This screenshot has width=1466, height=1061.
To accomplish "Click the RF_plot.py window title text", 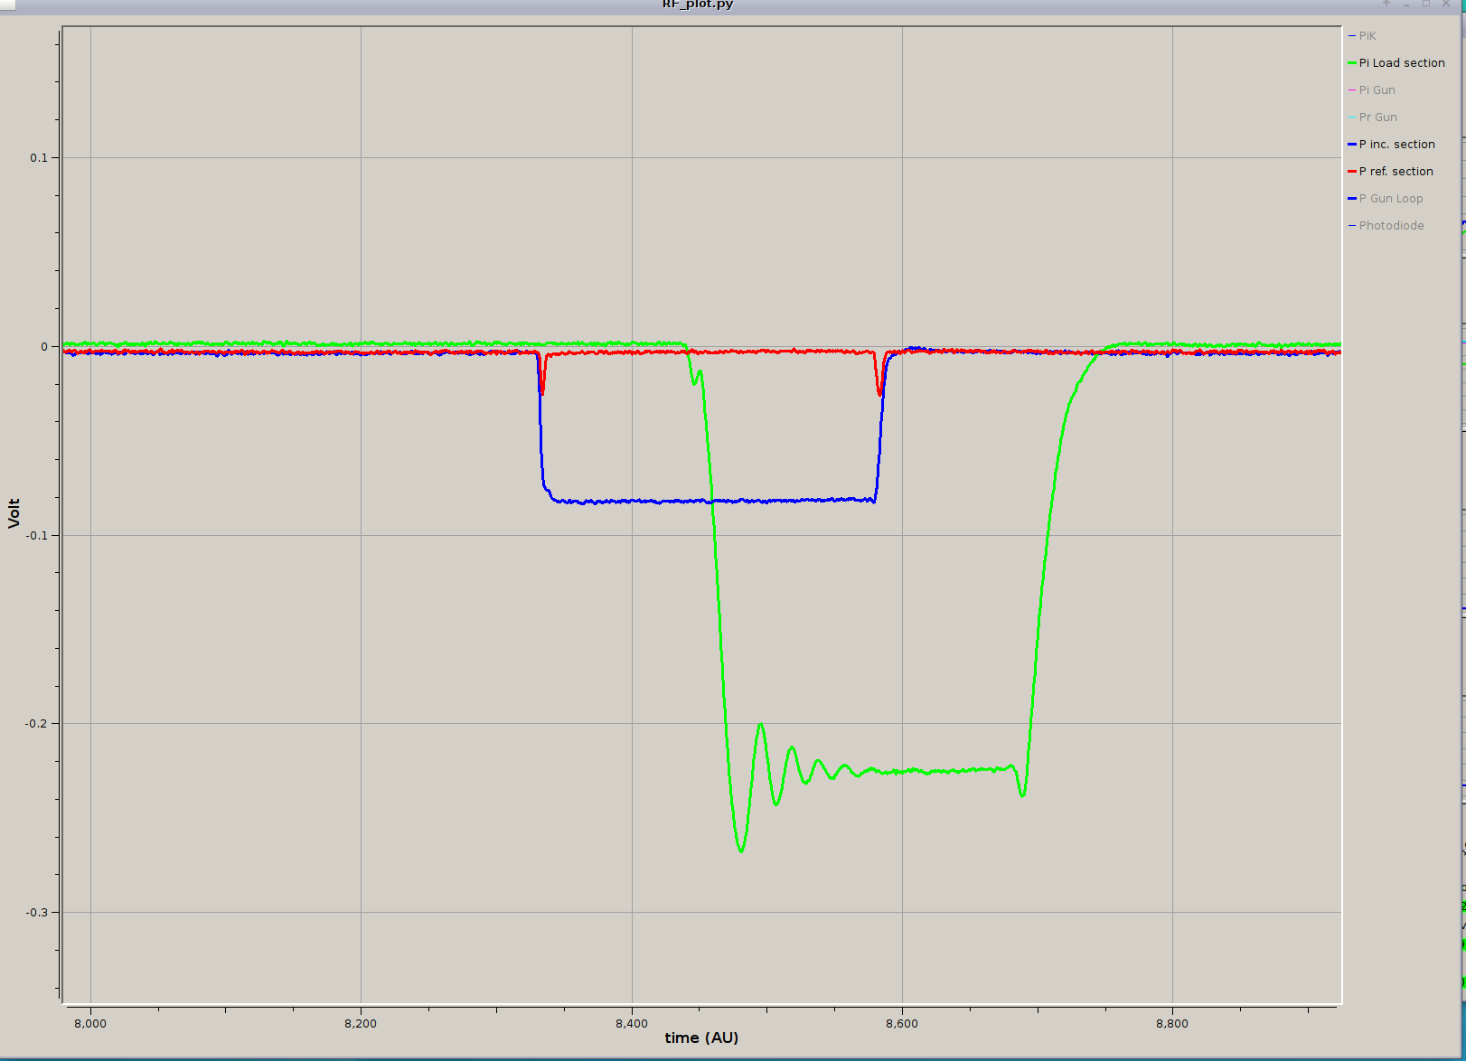I will click(x=698, y=5).
